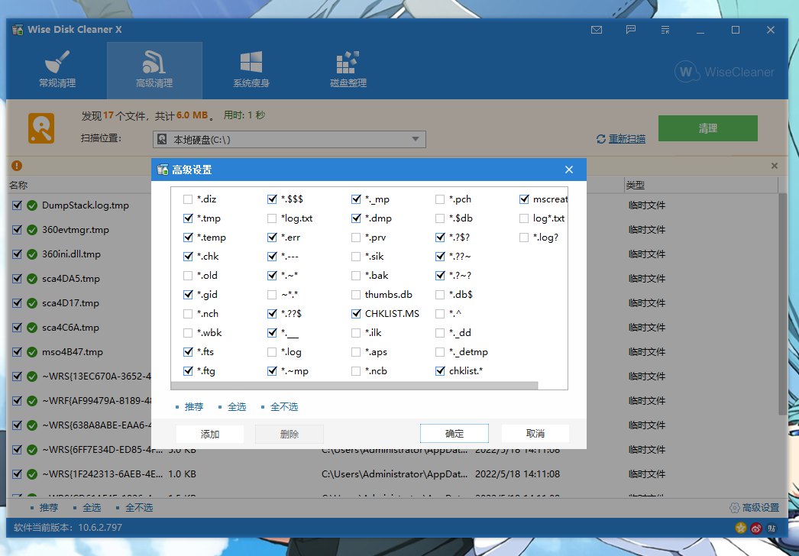Click the 重新扫描 rescan link
The width and height of the screenshot is (799, 556).
click(x=627, y=138)
